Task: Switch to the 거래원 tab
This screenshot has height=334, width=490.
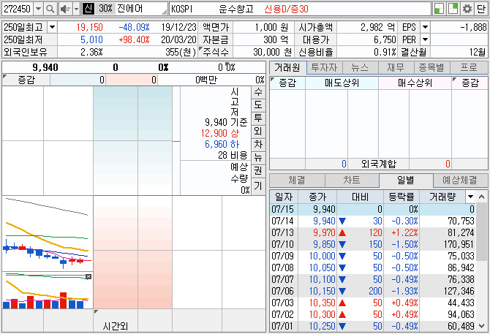Action: tap(287, 67)
